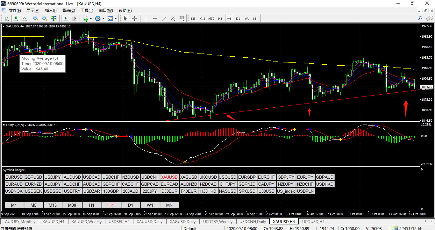Select the vertical line drawing tool
435x230 pixels.
pyautogui.click(x=146, y=18)
